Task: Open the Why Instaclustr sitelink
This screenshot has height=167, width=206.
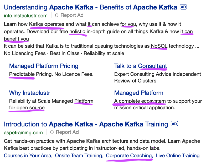Action: [30, 93]
